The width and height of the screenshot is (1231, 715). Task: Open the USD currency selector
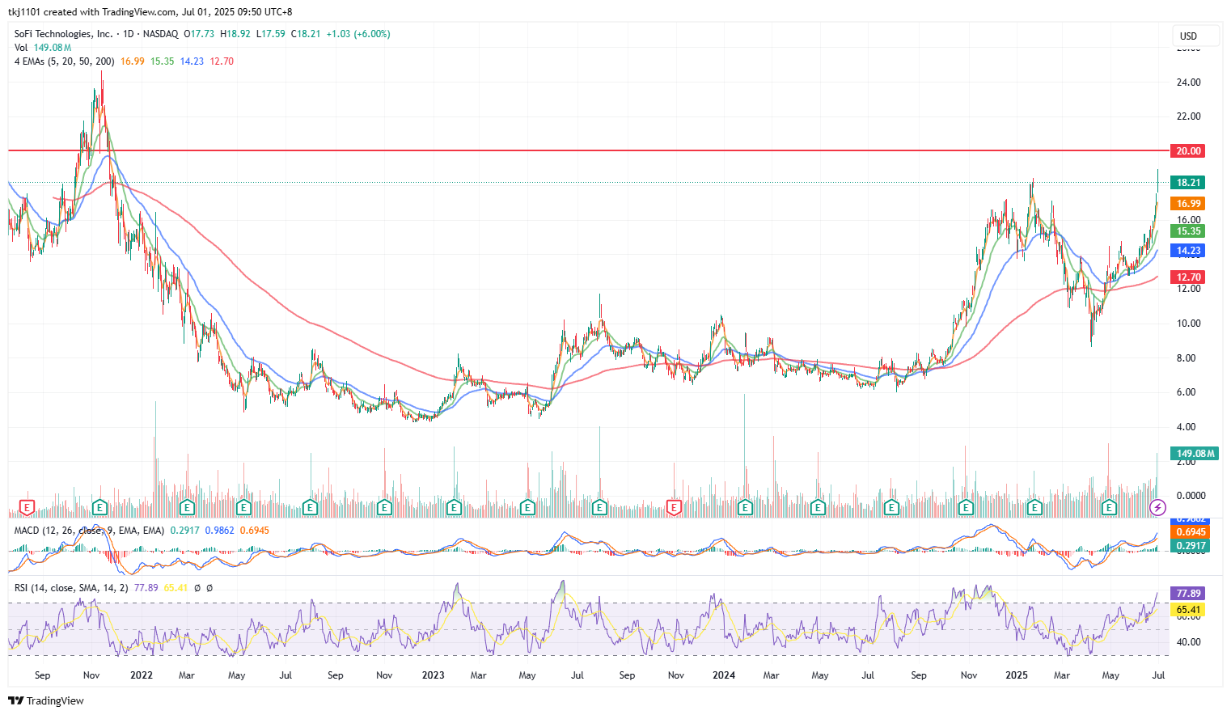1196,36
